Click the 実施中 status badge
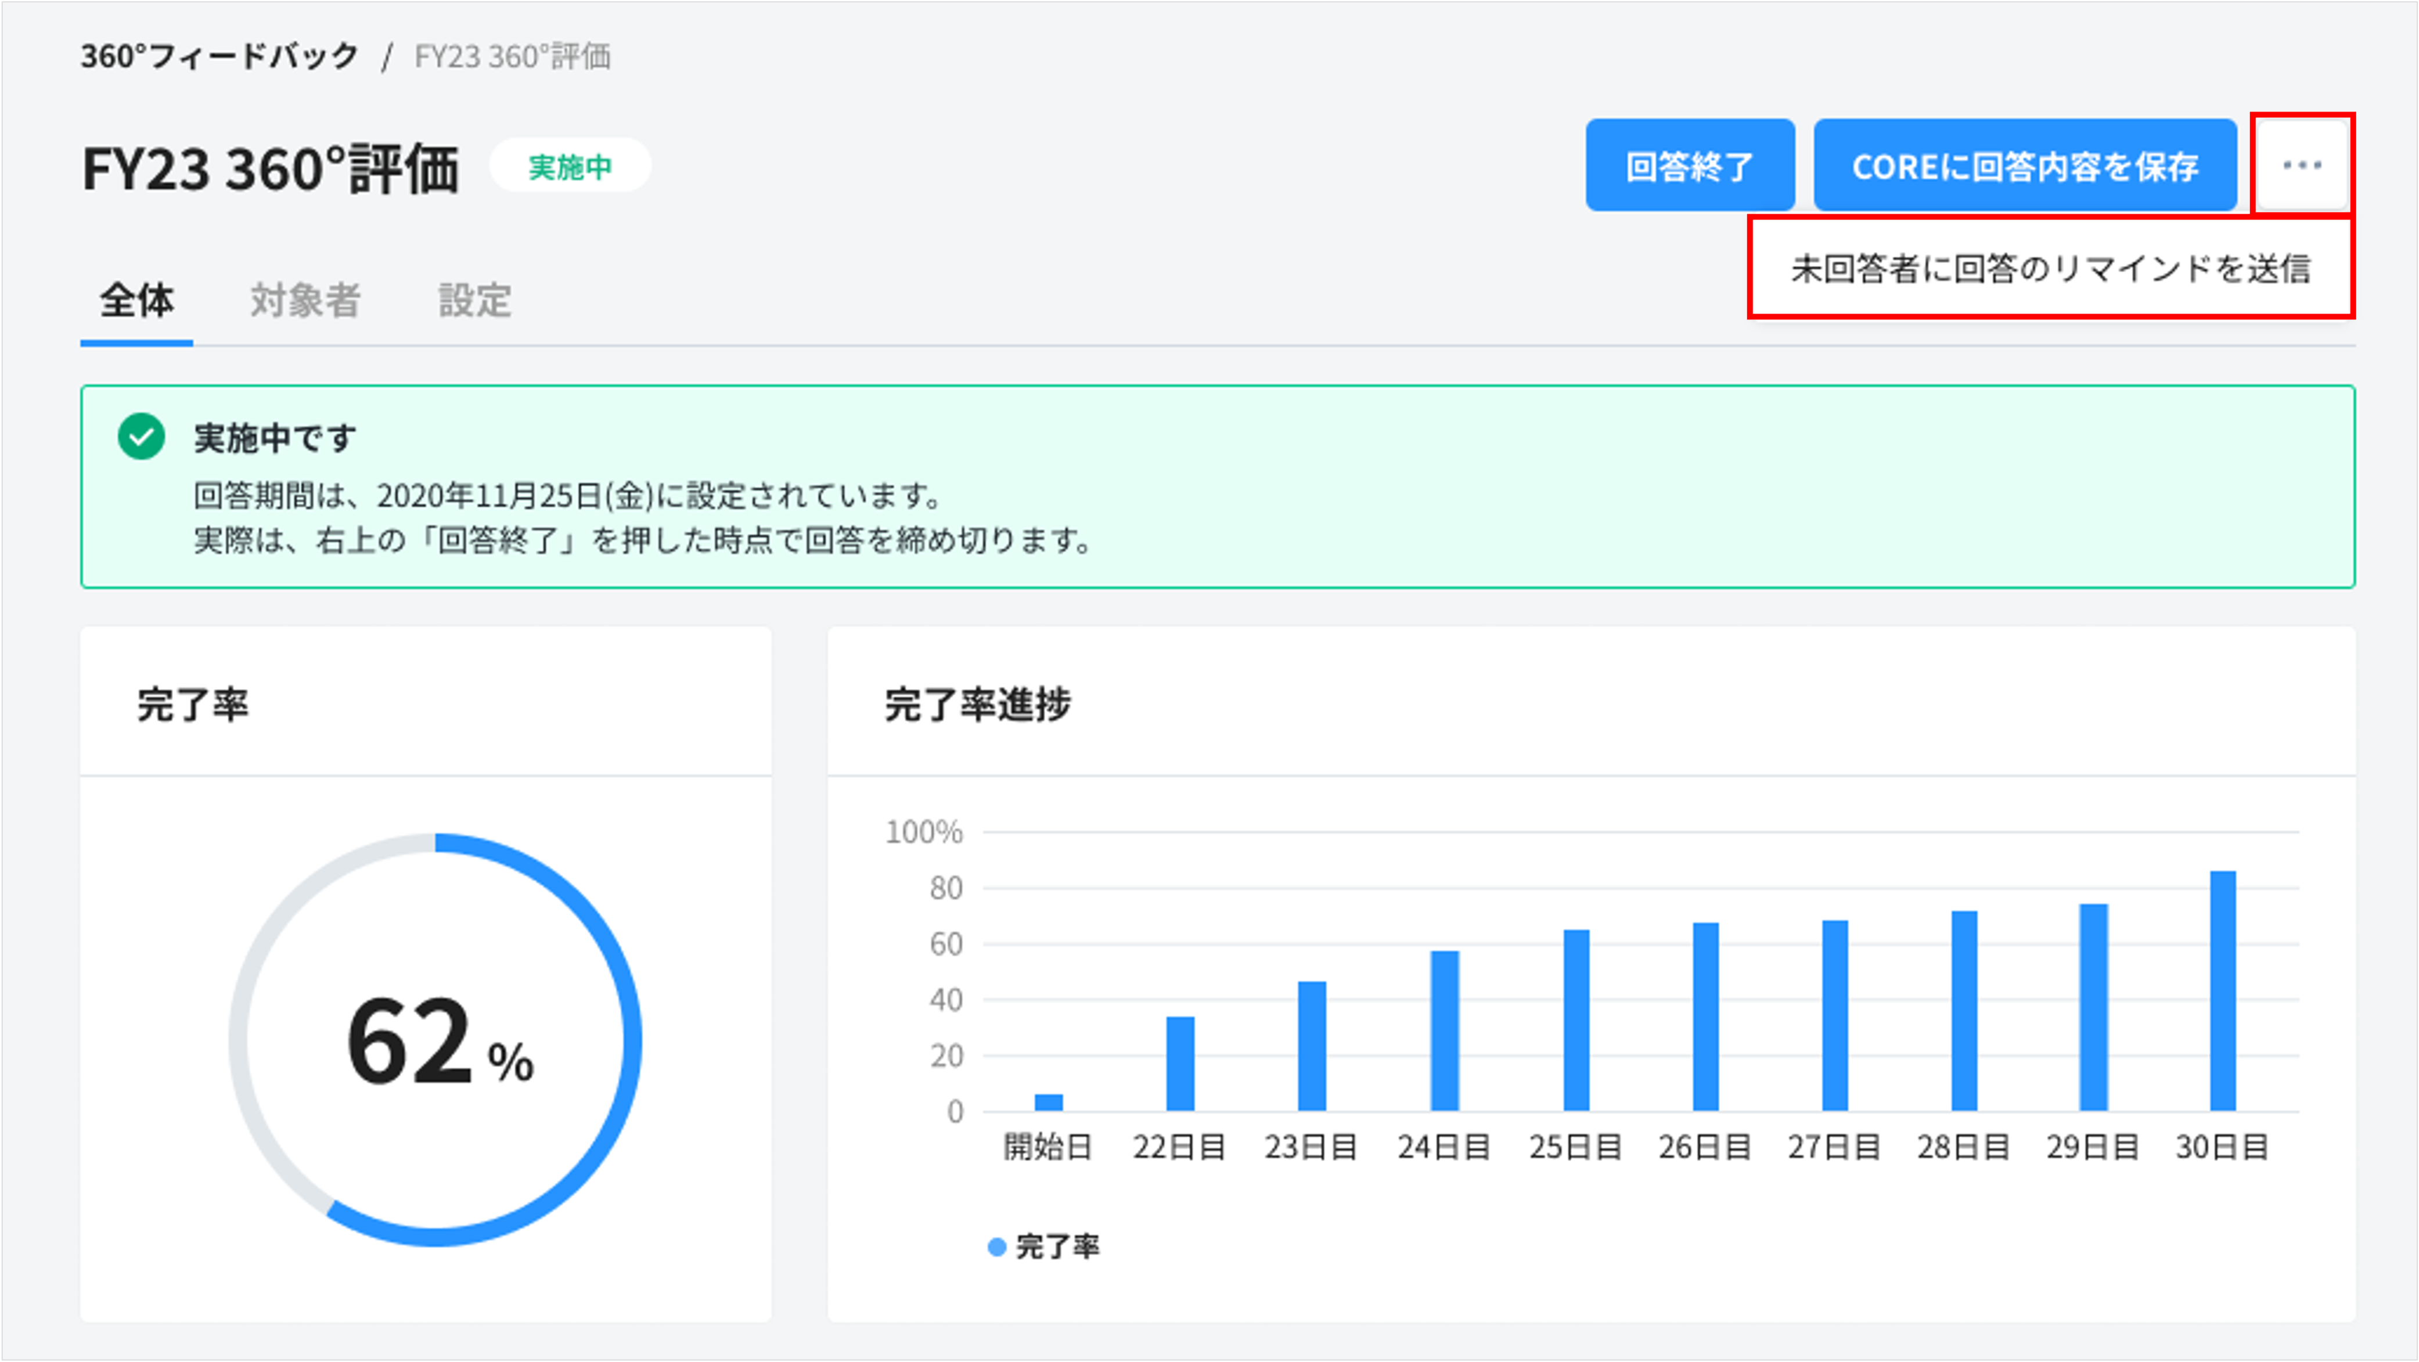 [570, 167]
